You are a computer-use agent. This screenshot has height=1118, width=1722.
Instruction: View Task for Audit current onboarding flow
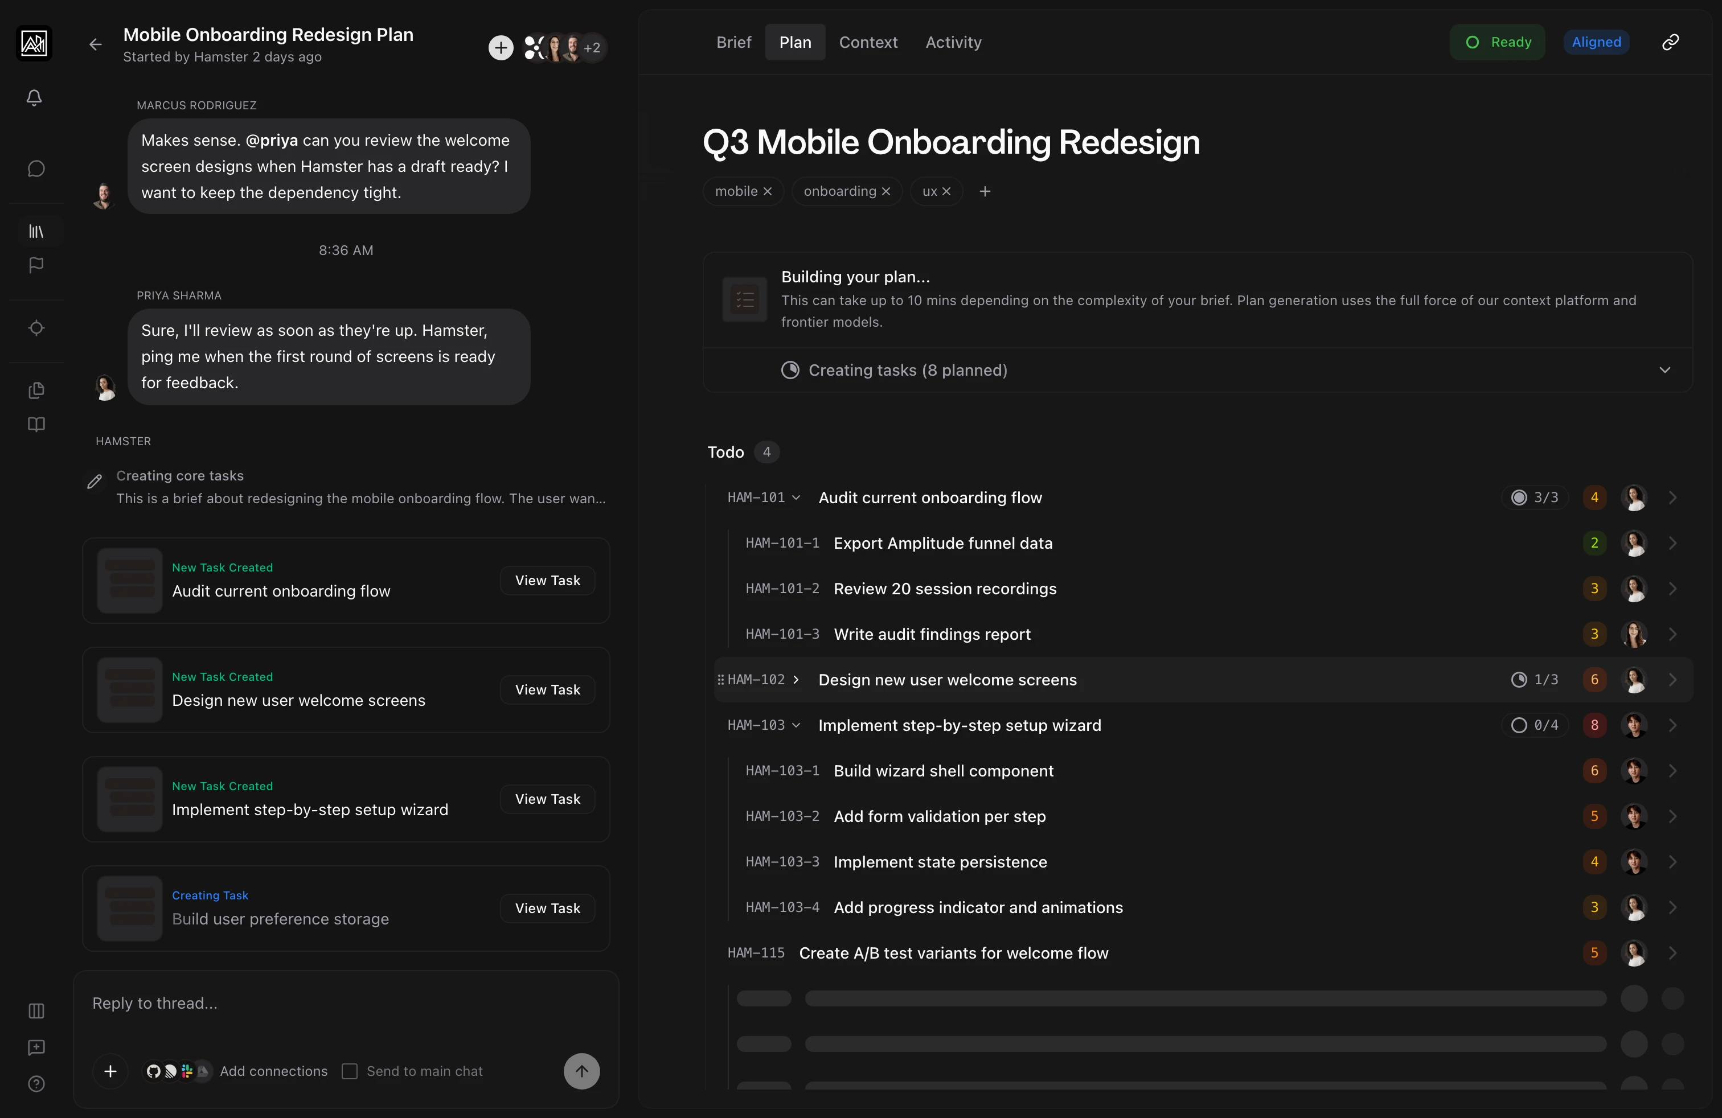click(547, 581)
